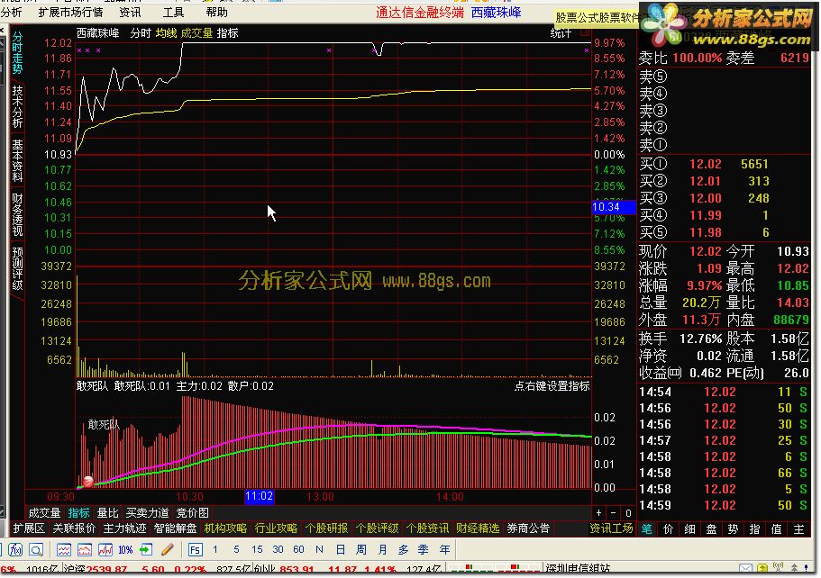821x578 pixels.
Task: Click the plus zoom button under chart
Action: [x=598, y=513]
